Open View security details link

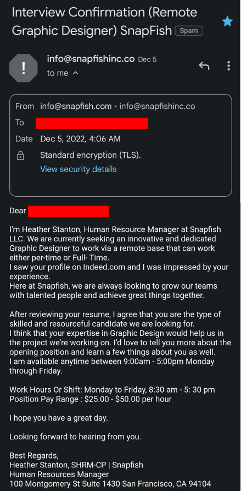coord(79,169)
